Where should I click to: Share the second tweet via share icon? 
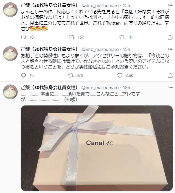[170, 75]
